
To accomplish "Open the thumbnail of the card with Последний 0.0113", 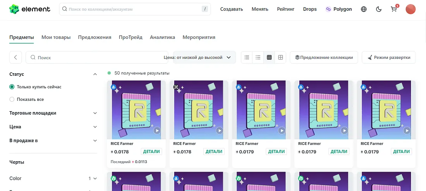I will tap(136, 110).
